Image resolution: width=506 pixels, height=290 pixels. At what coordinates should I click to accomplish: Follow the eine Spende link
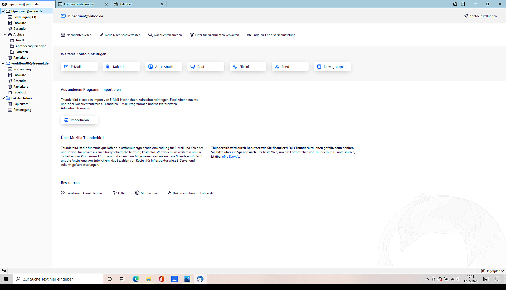[x=231, y=157]
